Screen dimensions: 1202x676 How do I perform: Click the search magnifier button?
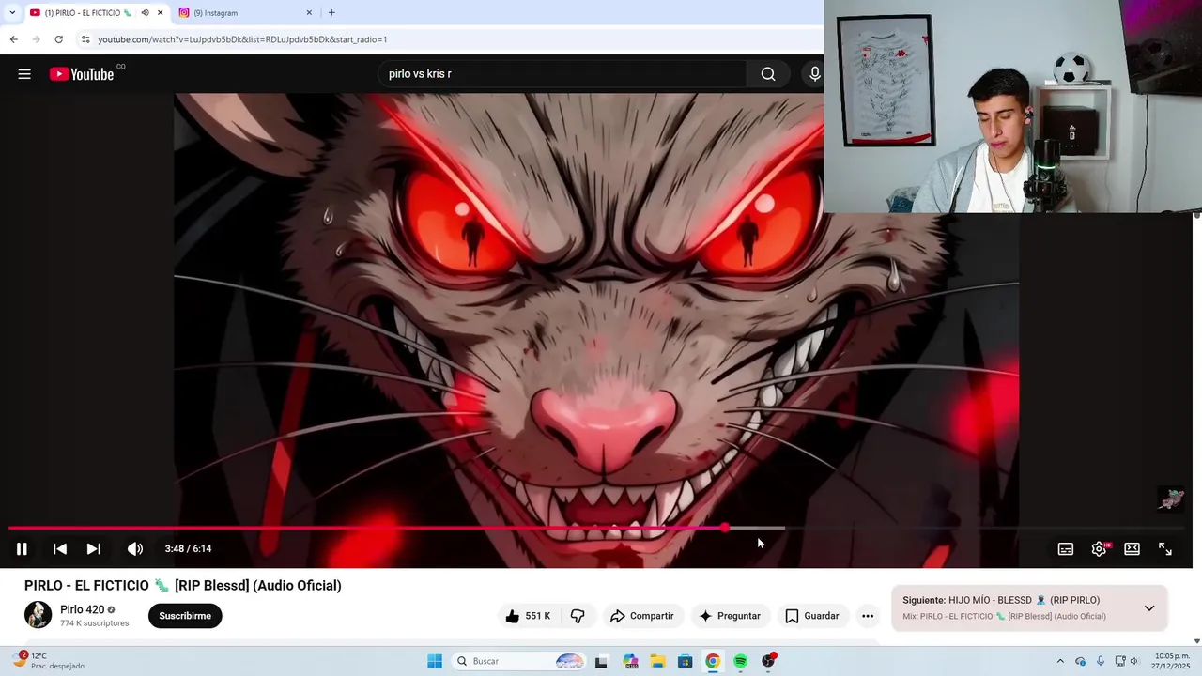point(768,74)
